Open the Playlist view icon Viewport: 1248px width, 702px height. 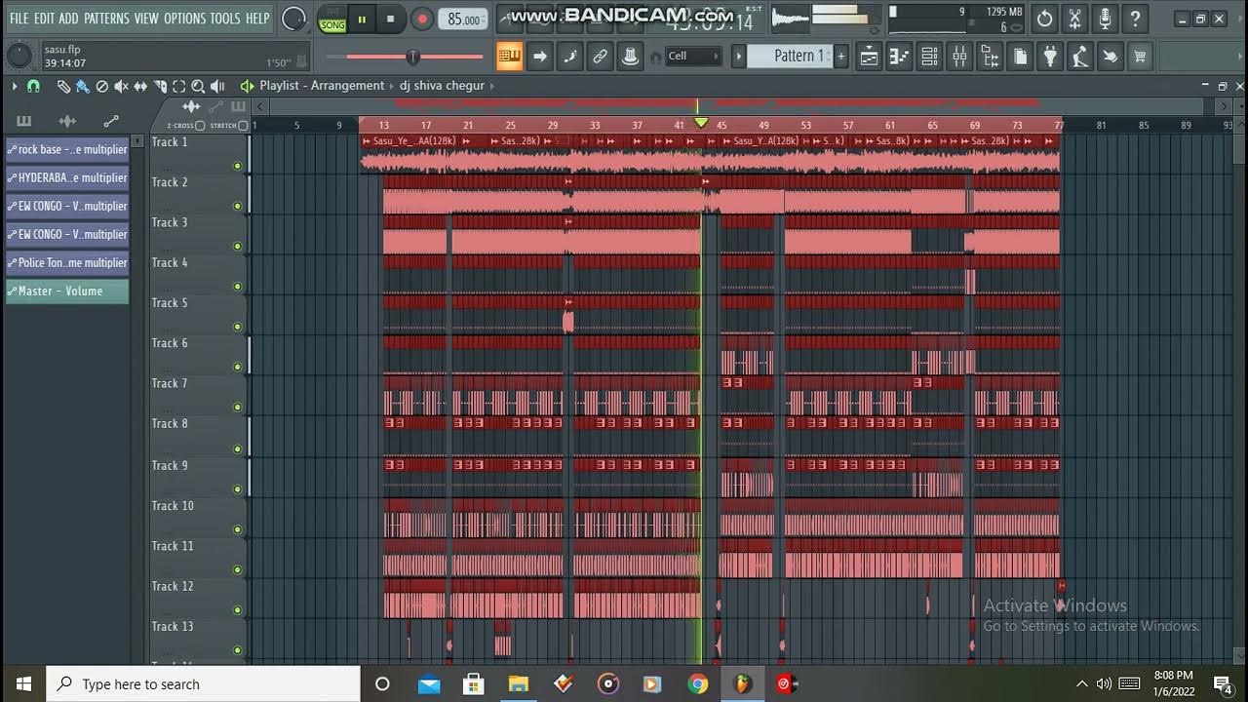tap(869, 57)
